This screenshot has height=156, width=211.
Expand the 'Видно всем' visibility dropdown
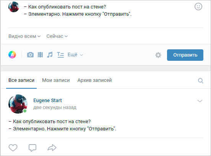(24, 36)
